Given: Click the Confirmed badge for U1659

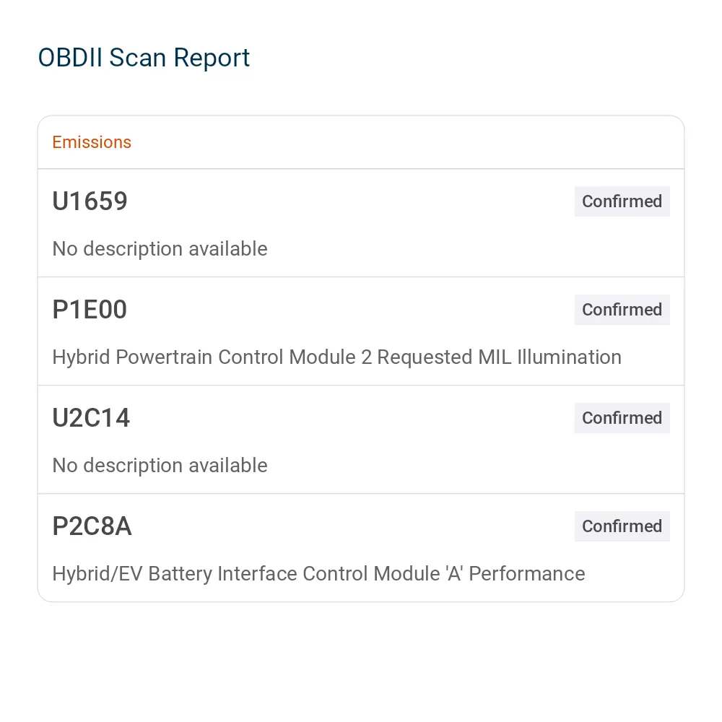Looking at the screenshot, I should pyautogui.click(x=622, y=201).
